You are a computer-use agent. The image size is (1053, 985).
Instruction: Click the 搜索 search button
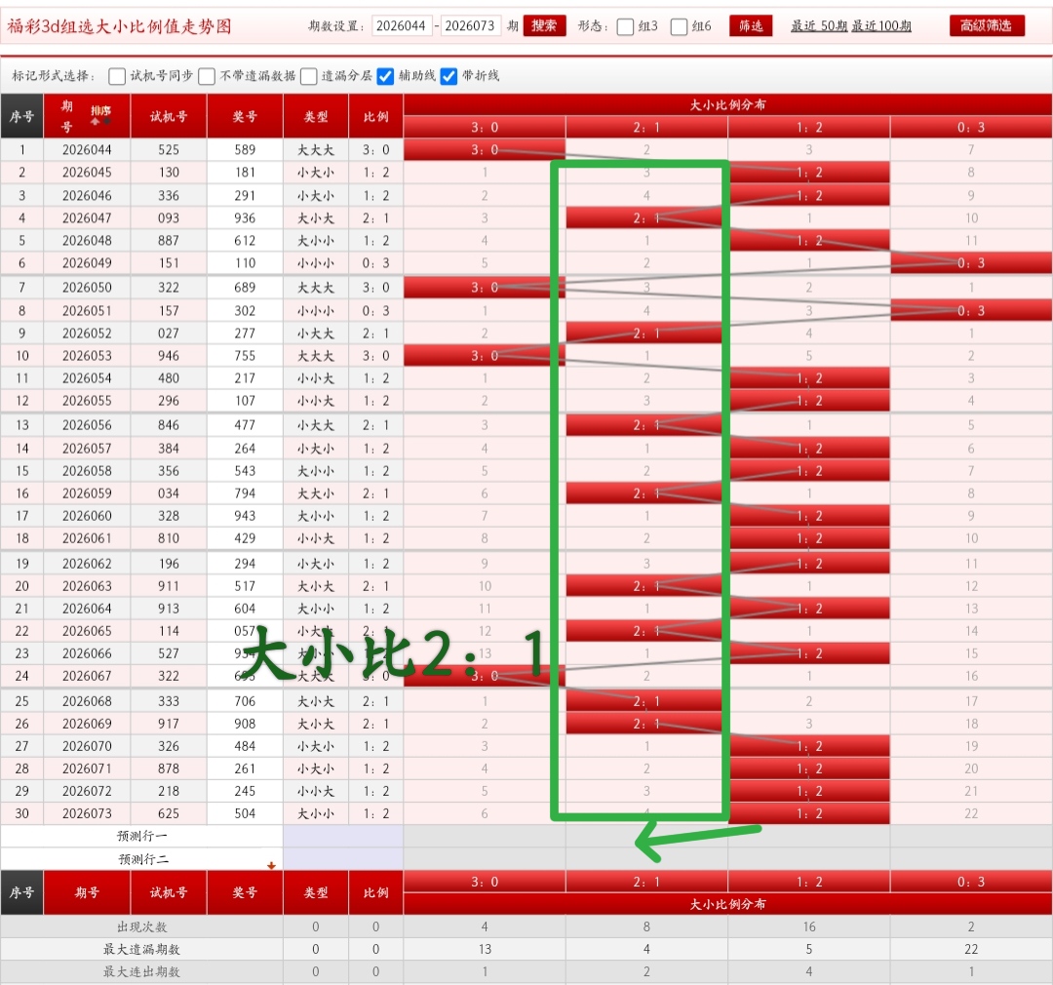544,26
